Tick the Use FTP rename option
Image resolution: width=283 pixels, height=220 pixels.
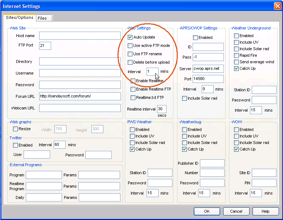[130, 54]
